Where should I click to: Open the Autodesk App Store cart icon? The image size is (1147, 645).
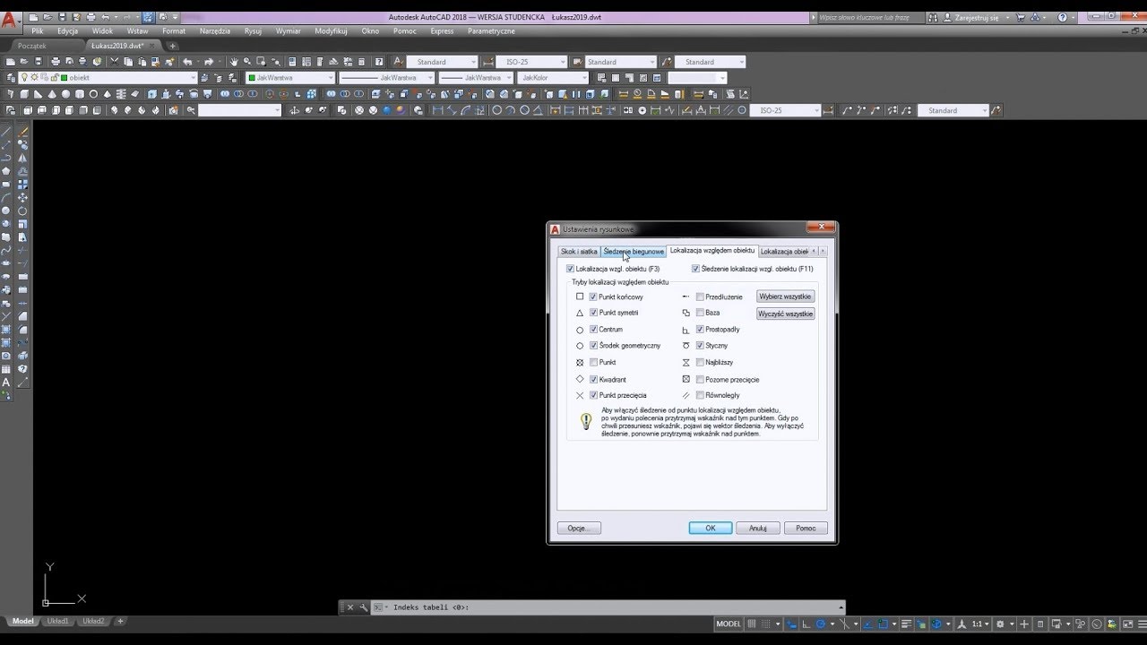1020,18
